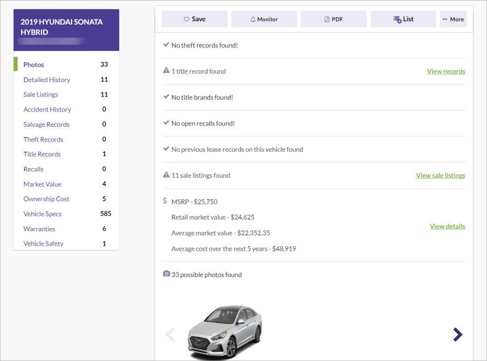The height and width of the screenshot is (361, 487).
Task: Open the View details link
Action: tap(447, 227)
